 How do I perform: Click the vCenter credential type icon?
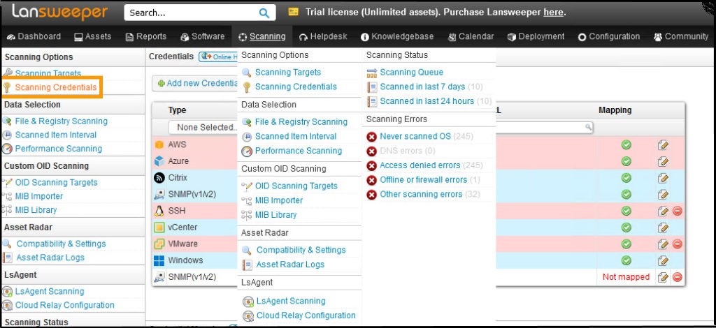159,228
